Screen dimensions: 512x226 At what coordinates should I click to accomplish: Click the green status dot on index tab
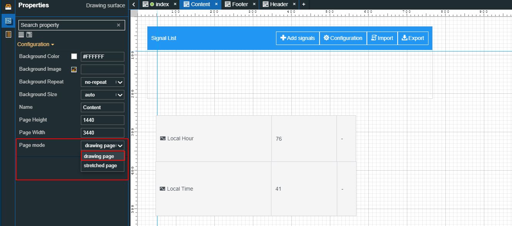click(152, 4)
